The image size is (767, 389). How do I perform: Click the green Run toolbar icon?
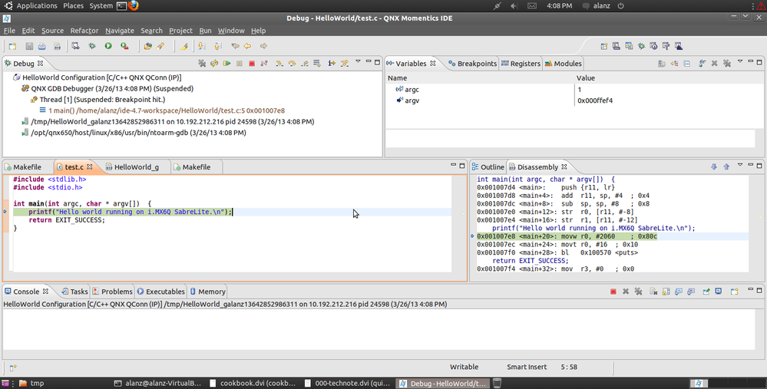pos(108,46)
